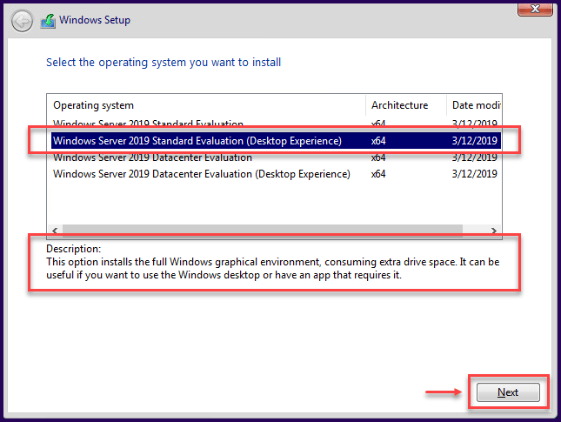Click x64 in the Datacenter Desktop Experience row

(x=378, y=174)
